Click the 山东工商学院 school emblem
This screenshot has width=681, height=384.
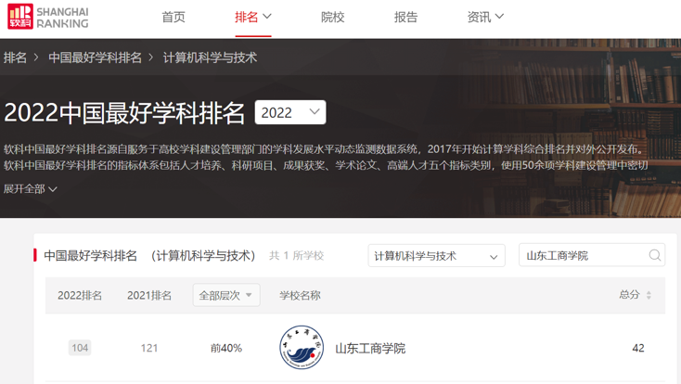click(302, 347)
